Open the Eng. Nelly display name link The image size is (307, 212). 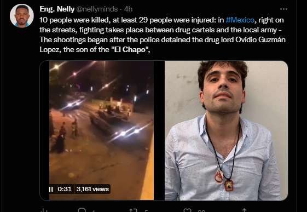(x=57, y=9)
